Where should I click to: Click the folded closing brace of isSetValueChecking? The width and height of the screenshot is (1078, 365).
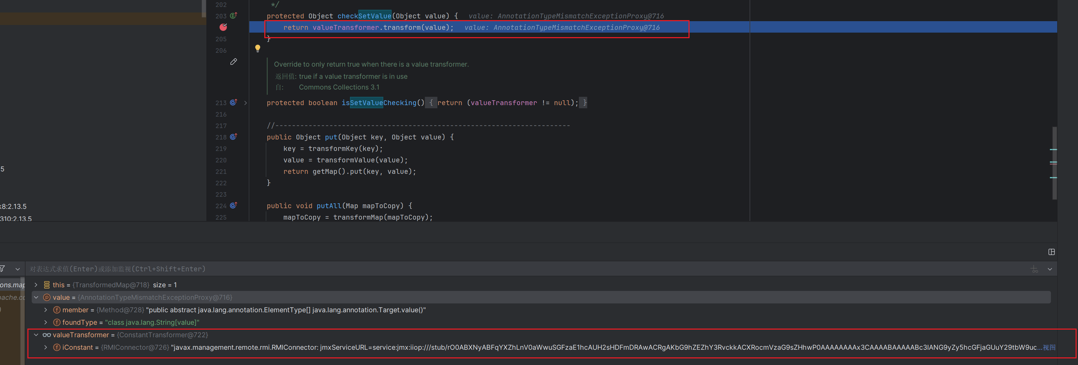tap(584, 103)
